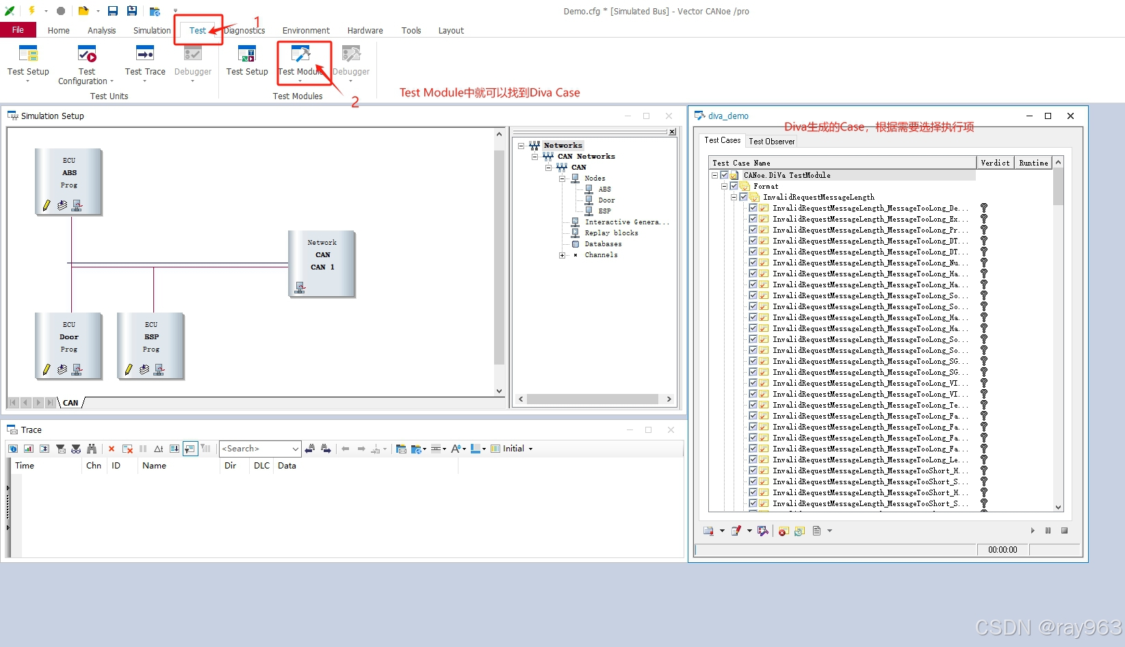Click the diva_demo test list scrollbar thumb
The width and height of the screenshot is (1125, 647).
tap(1059, 186)
